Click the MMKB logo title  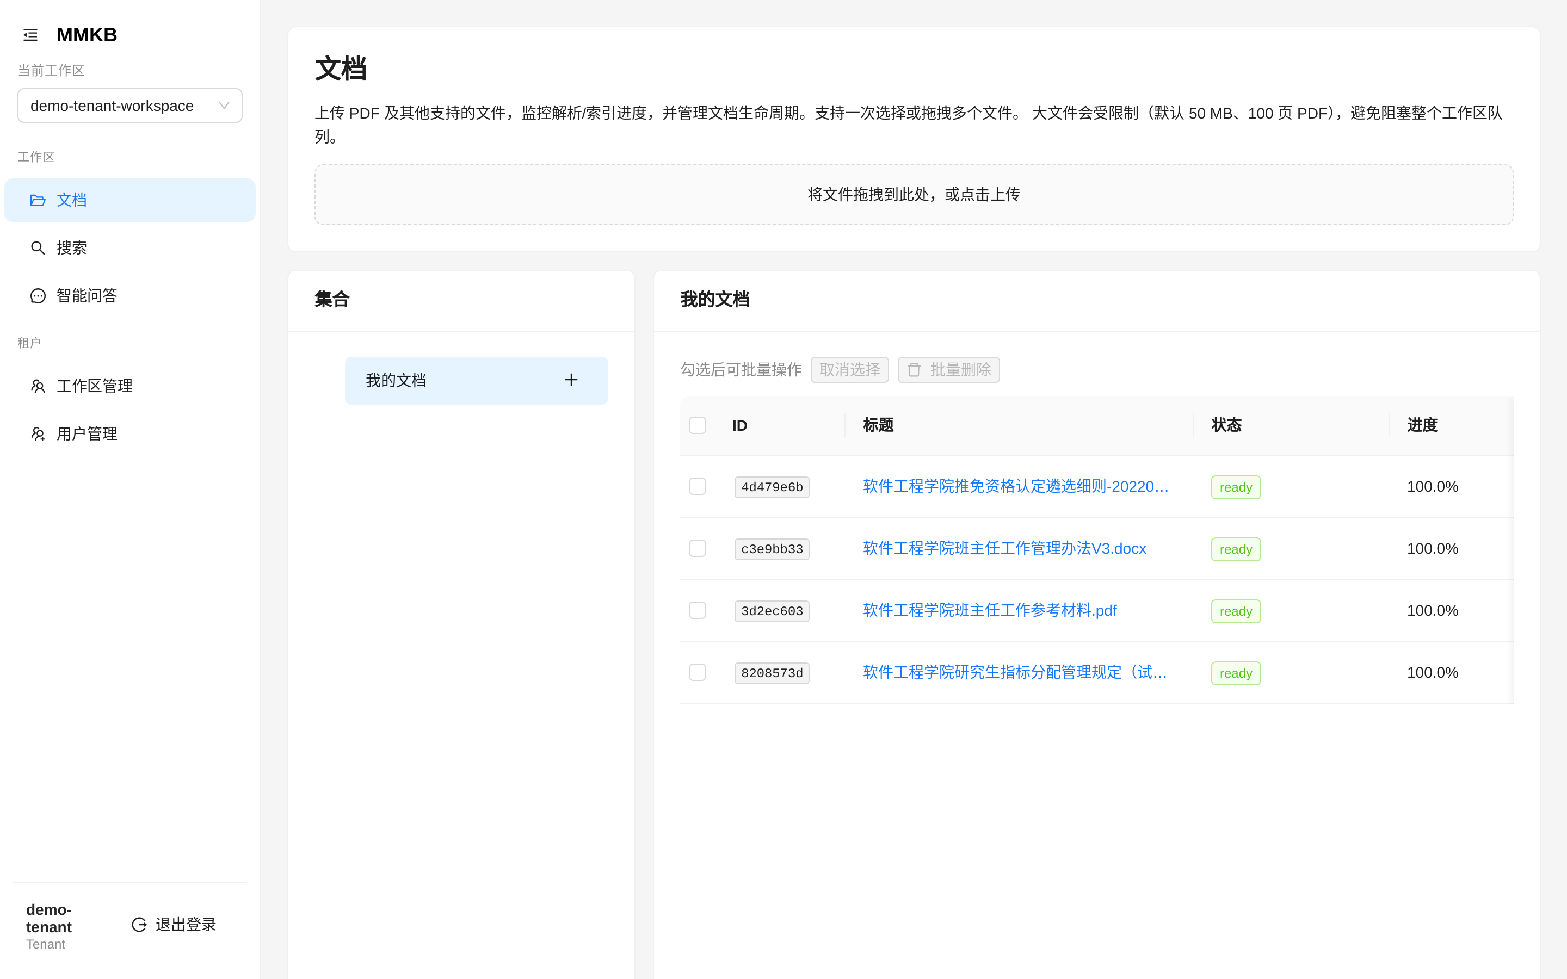tap(87, 35)
